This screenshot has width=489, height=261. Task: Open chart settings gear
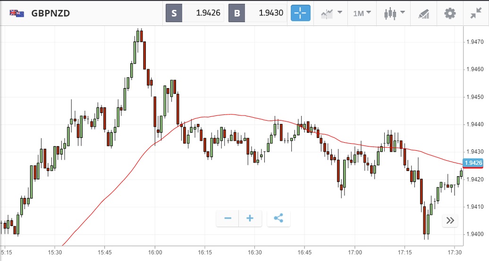450,13
